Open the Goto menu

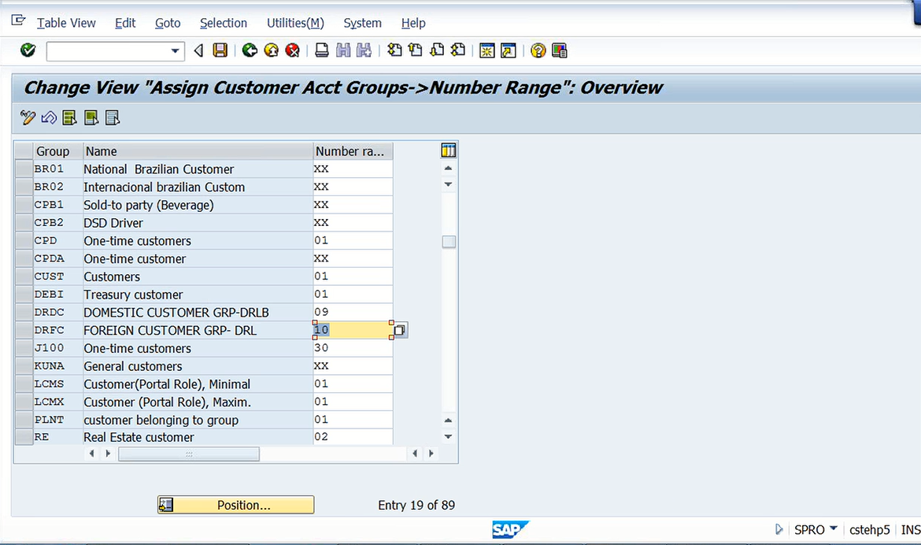click(x=168, y=23)
